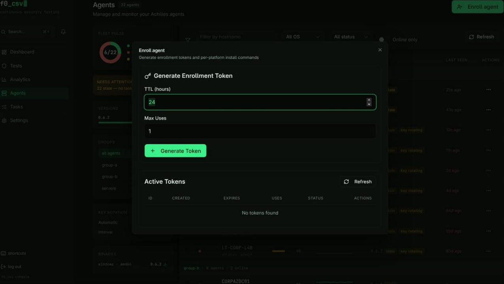Open actions menu for the 4d ago row
Screen dimensions: 504x284
489,191
